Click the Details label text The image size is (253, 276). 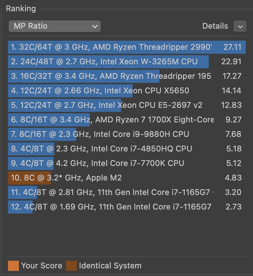click(215, 26)
